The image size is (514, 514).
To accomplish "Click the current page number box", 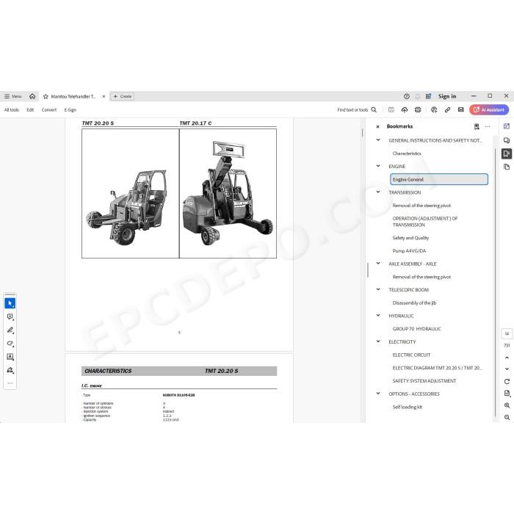I will click(507, 333).
